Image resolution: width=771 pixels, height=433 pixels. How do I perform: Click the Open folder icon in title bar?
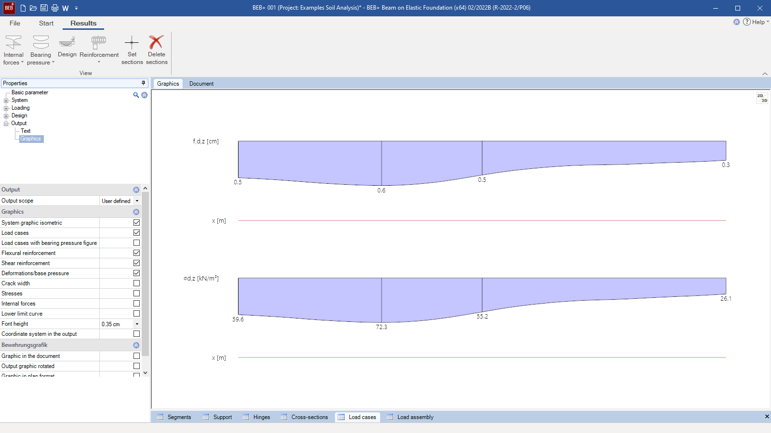coord(33,8)
